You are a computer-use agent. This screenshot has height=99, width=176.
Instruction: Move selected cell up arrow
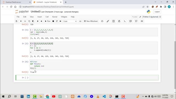coord(38,21)
